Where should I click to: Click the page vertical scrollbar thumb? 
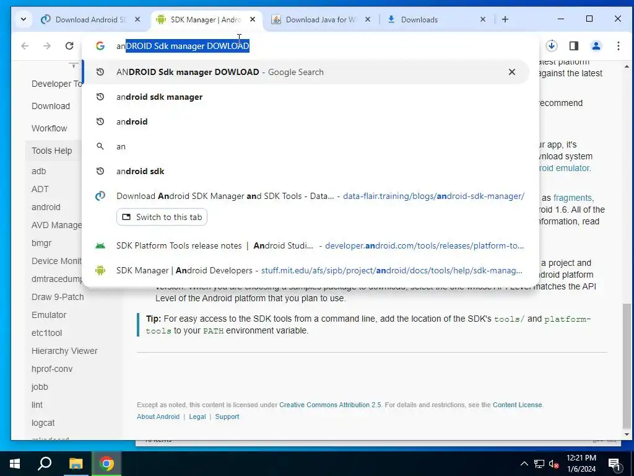[x=627, y=366]
